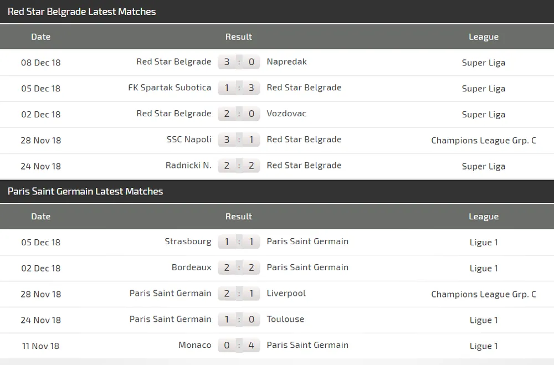
Task: Click the Date column header in Red Star table
Action: 40,37
